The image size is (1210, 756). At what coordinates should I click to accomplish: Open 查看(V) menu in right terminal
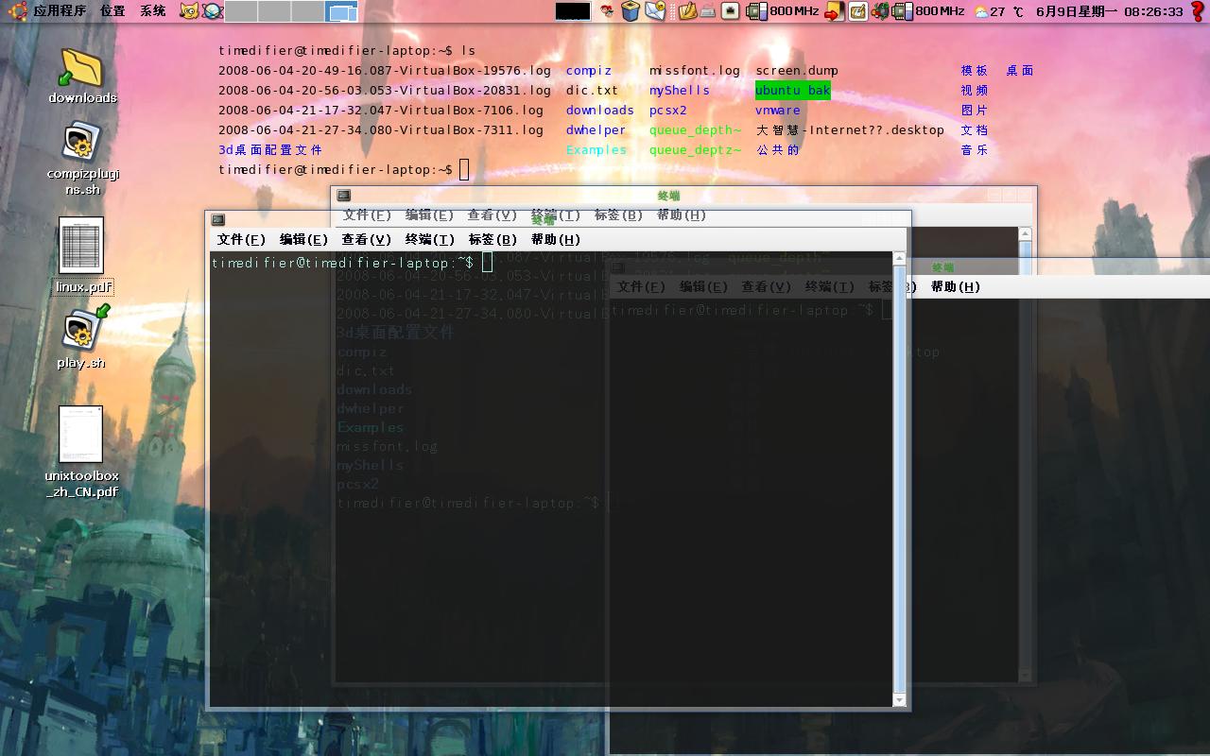coord(767,287)
